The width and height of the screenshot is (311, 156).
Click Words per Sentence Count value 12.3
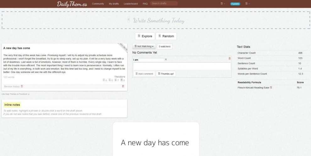(301, 74)
